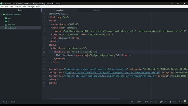The height and width of the screenshot is (106, 188).
Task: Click the index.html file name in the status bar
Action: tap(5, 102)
